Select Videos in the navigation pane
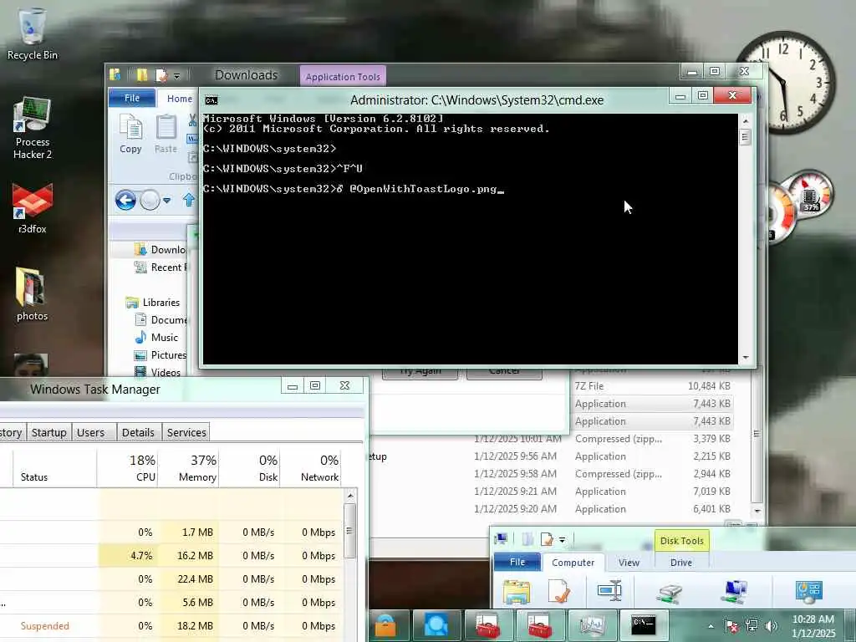This screenshot has width=856, height=642. [x=158, y=372]
